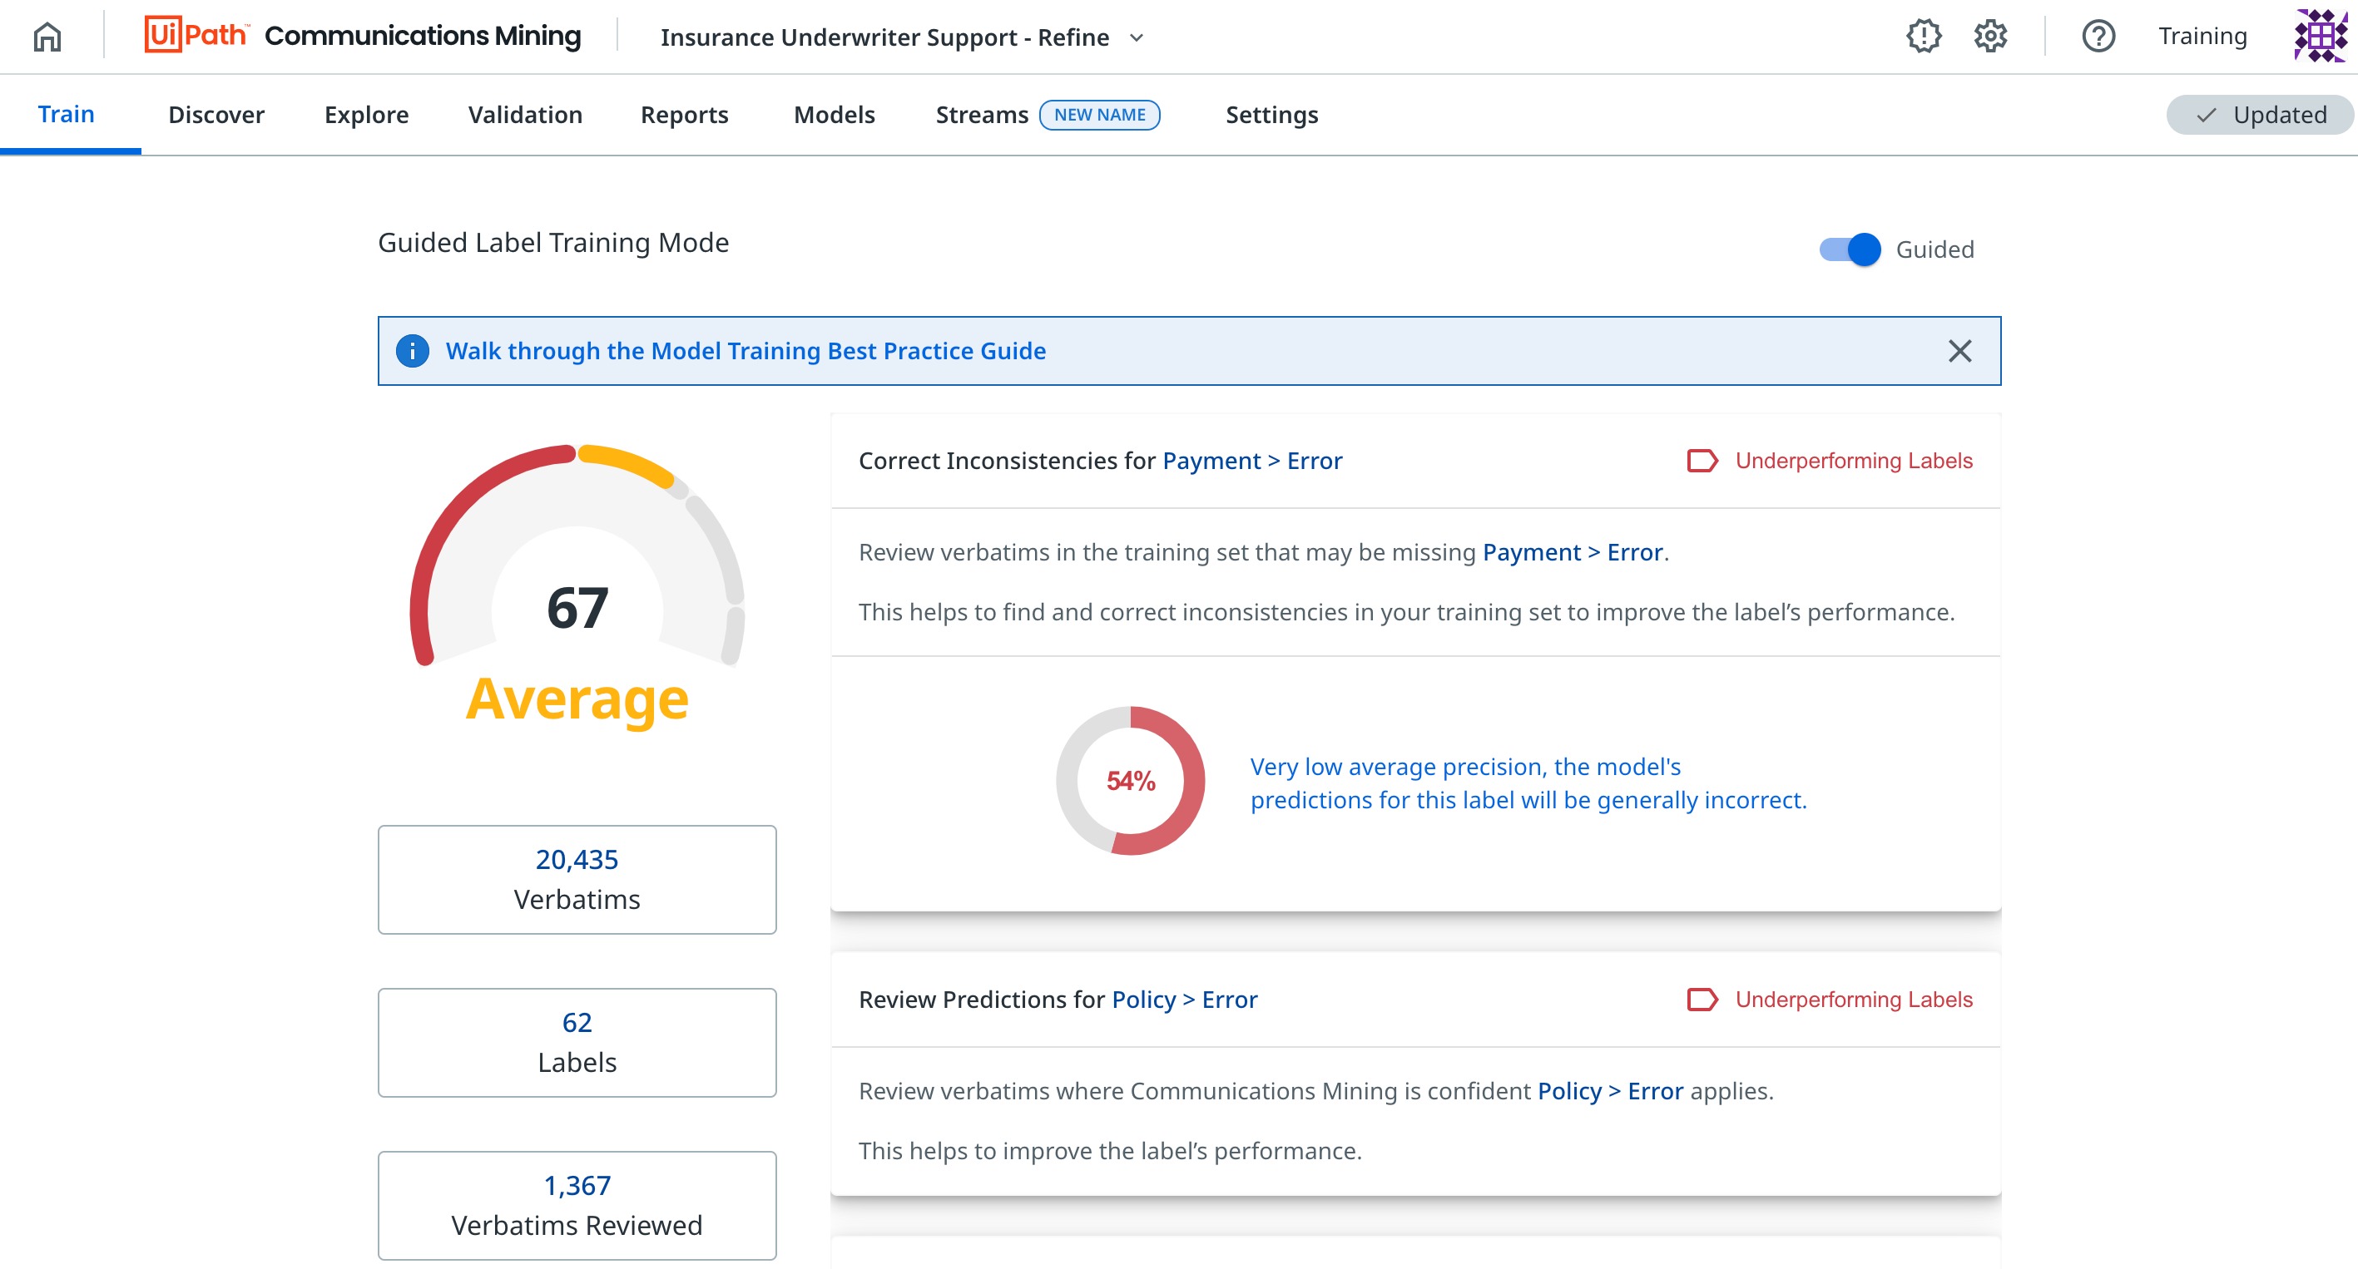Click Policy > Error in the description text
Screen dimensions: 2358x1269
(x=1609, y=1090)
